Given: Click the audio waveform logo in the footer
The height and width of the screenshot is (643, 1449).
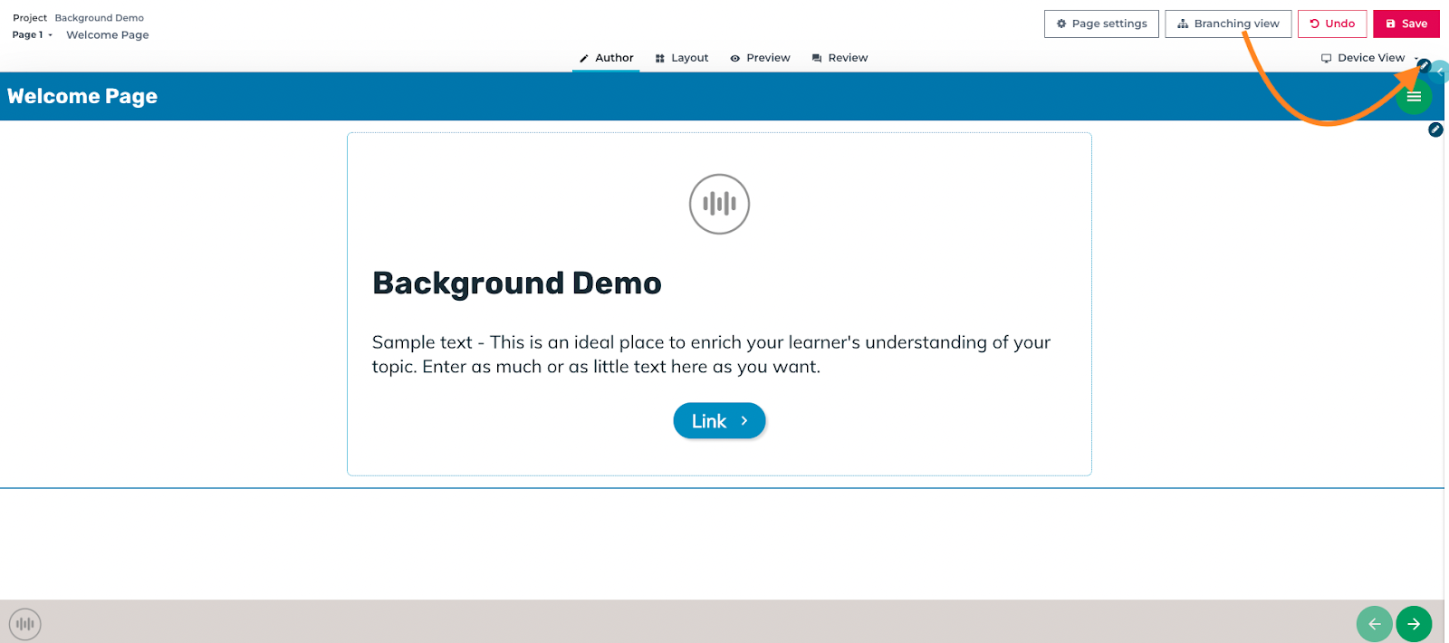Looking at the screenshot, I should pyautogui.click(x=25, y=624).
